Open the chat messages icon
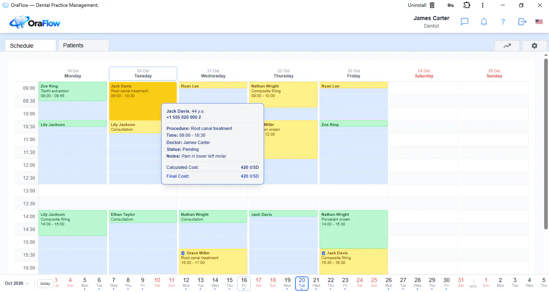The image size is (549, 292). coord(465,22)
